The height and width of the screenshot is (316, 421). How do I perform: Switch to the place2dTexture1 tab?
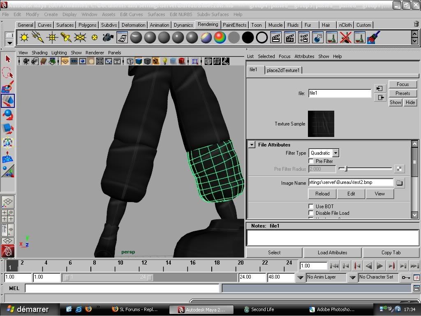pos(283,70)
